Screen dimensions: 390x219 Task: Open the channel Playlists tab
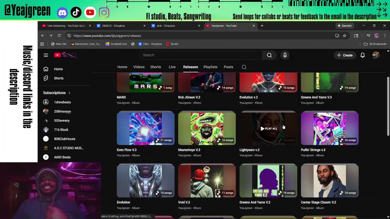coord(211,67)
